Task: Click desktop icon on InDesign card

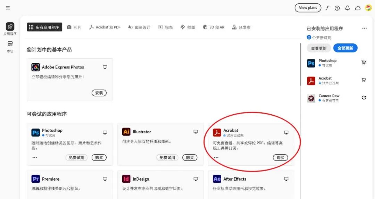Action: (x=195, y=179)
